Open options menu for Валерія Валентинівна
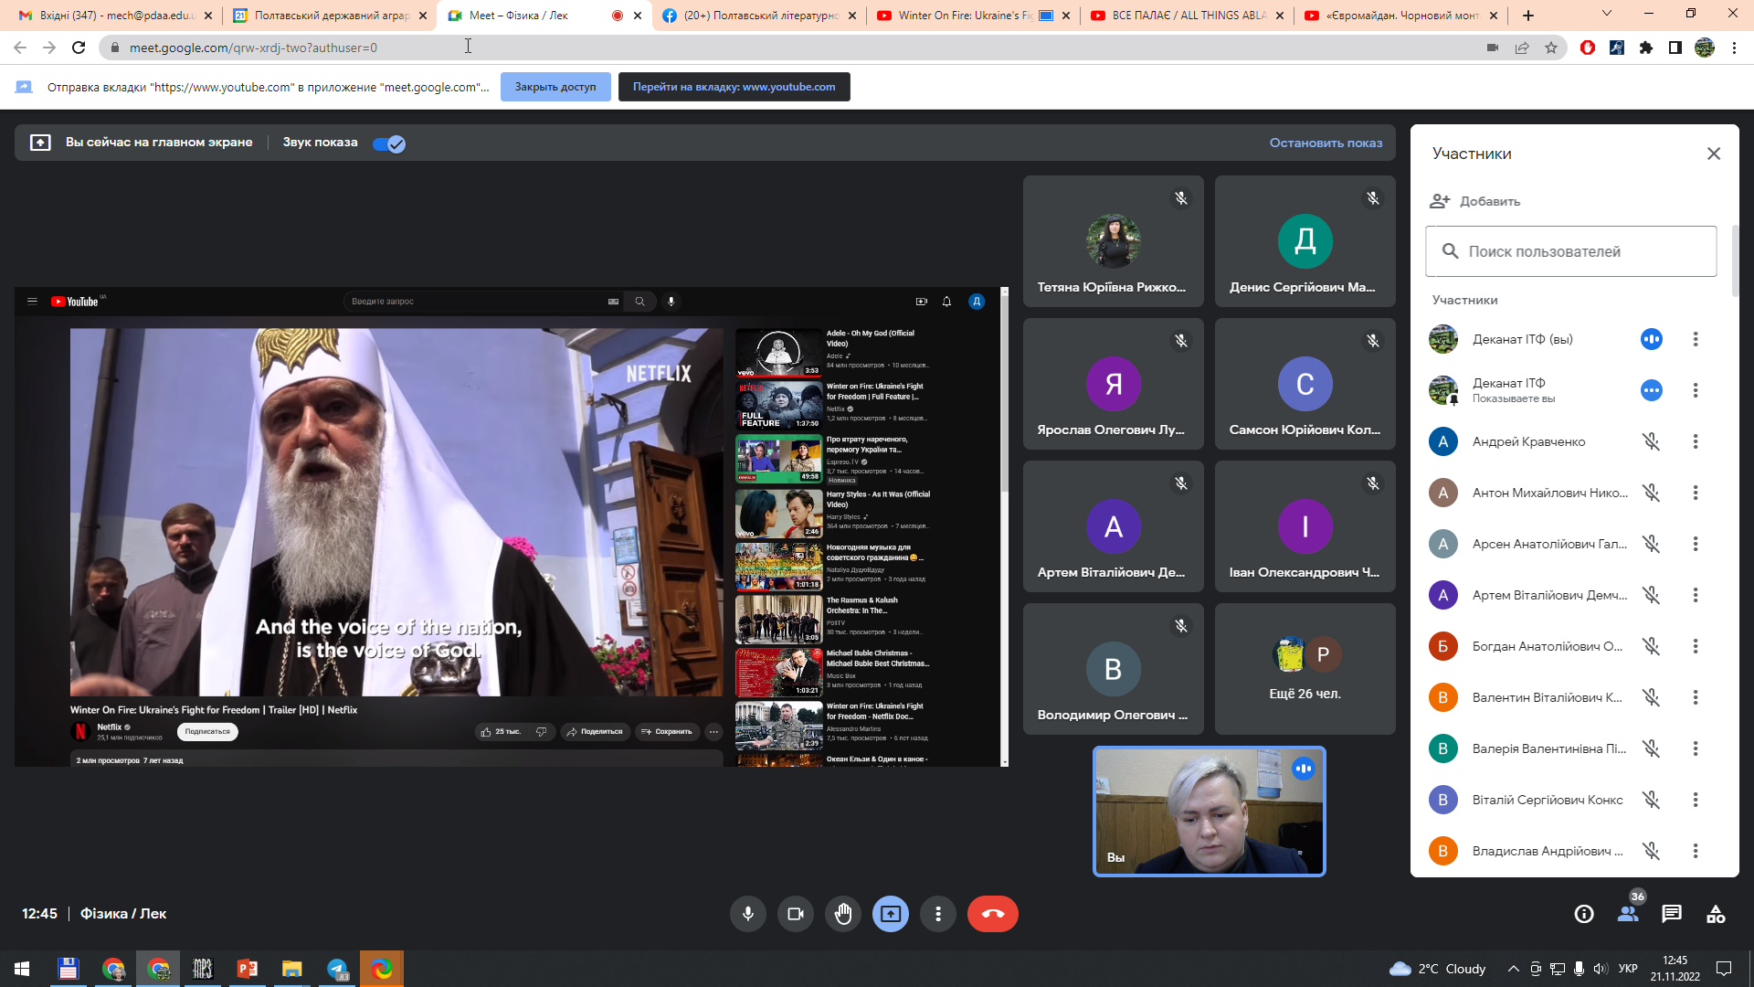Screen dimensions: 1754x987 1696,748
